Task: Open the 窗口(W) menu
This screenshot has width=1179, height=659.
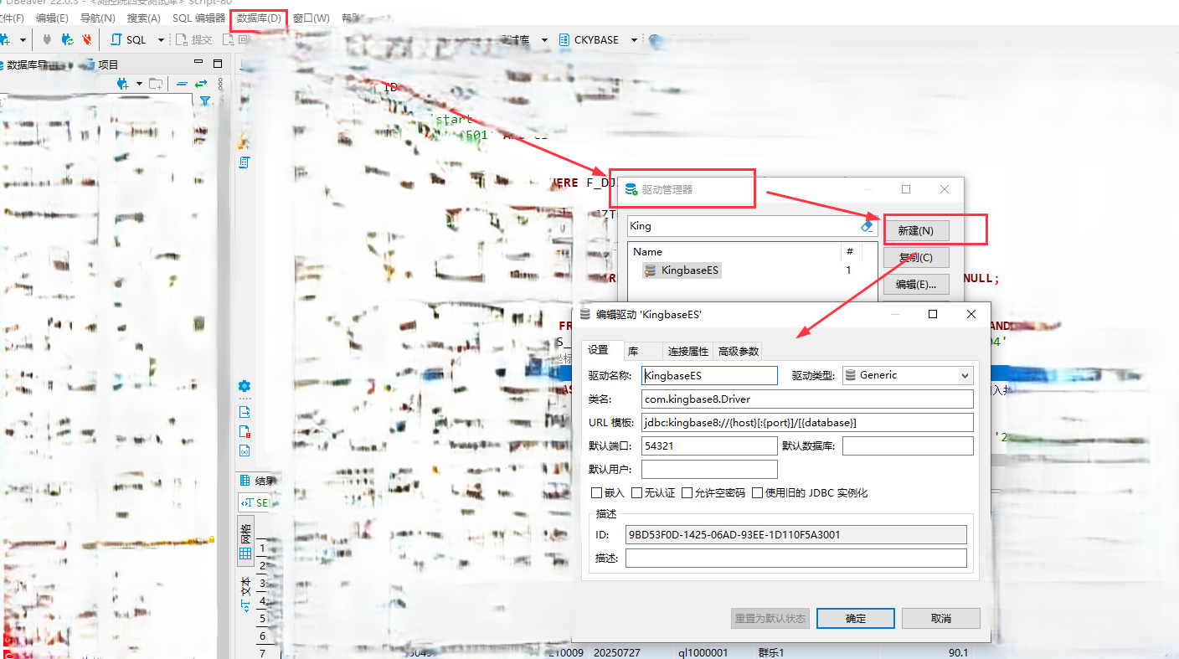Action: [x=311, y=18]
